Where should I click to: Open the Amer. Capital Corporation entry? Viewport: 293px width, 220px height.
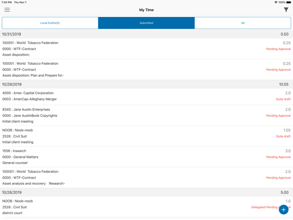point(146,96)
